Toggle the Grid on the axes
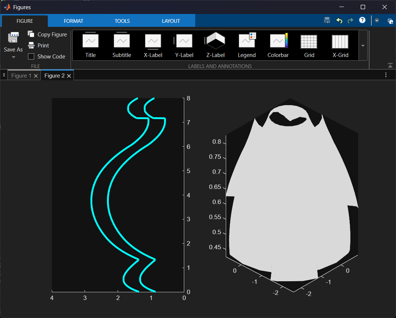 [x=309, y=45]
